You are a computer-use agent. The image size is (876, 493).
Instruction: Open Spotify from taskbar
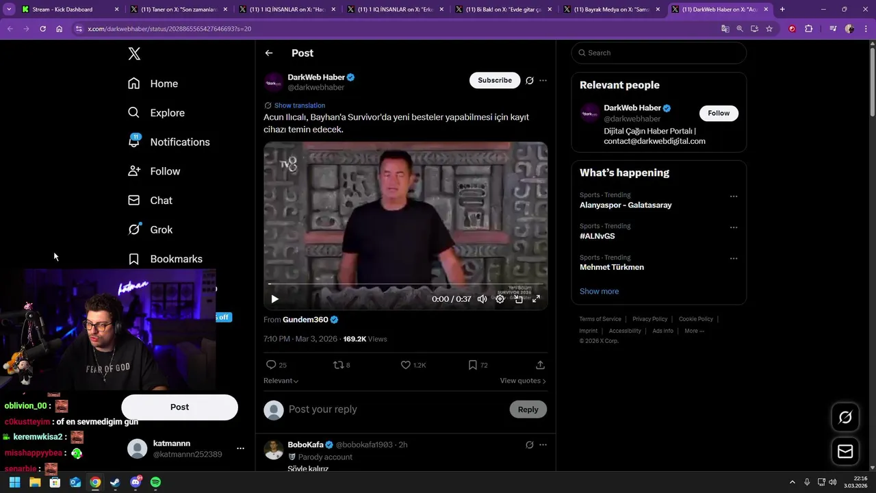pyautogui.click(x=155, y=482)
